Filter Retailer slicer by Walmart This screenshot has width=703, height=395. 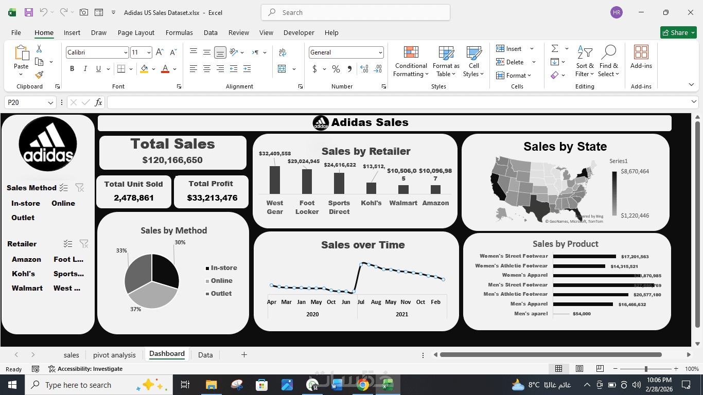point(27,288)
